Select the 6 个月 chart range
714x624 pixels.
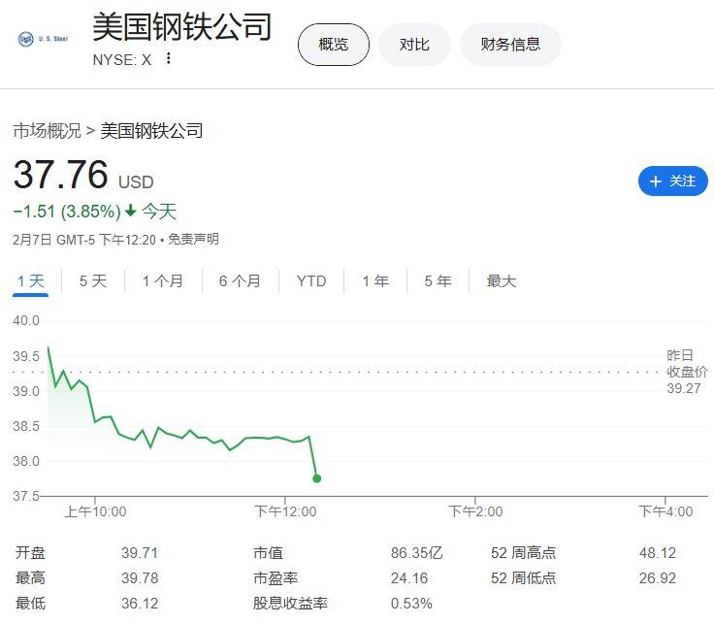[240, 281]
